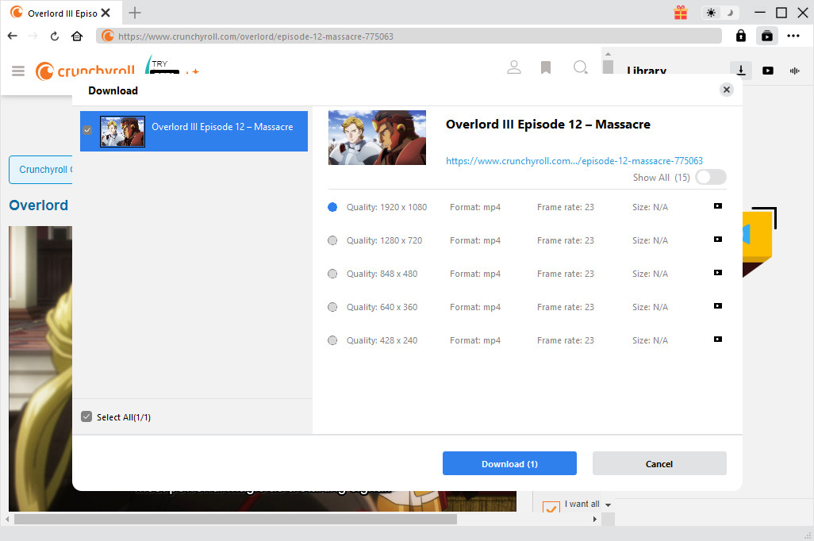Click the user account icon

(x=514, y=67)
